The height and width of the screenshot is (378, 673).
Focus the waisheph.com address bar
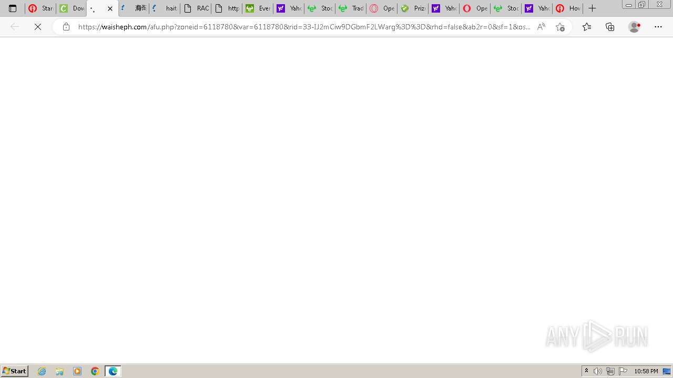[304, 27]
